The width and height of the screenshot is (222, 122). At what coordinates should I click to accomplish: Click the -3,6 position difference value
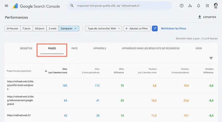(x=211, y=86)
